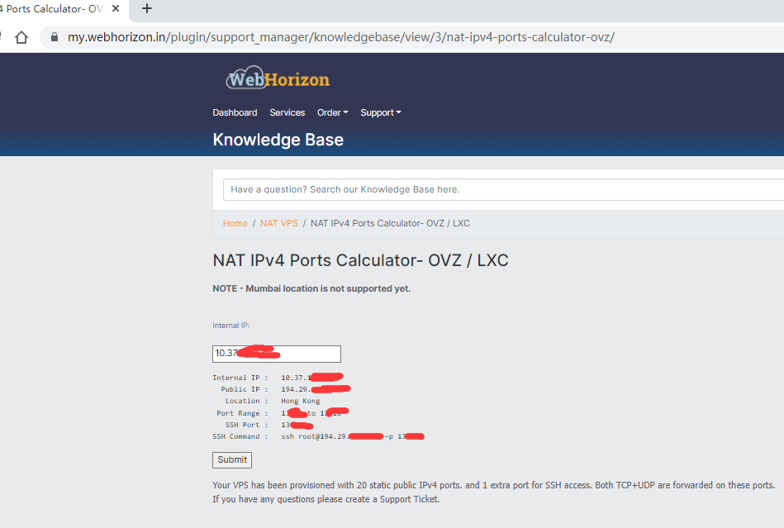Click the NAT IPv4 Ports Calculator heading
The height and width of the screenshot is (528, 784).
(x=360, y=260)
